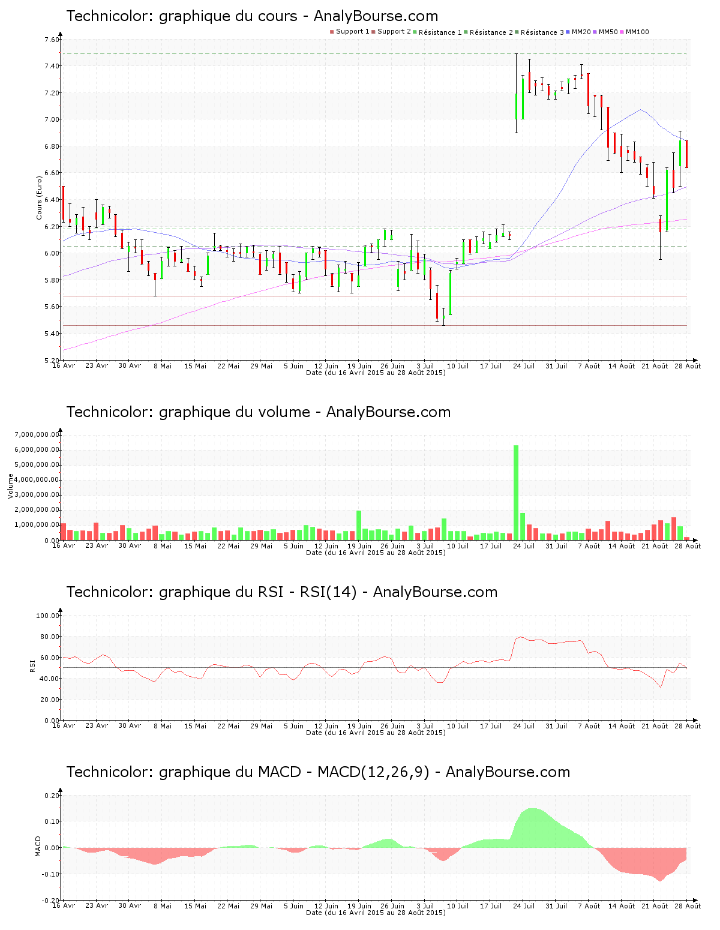
Task: Click the vertical 'MACD' axis title
Action: pyautogui.click(x=38, y=846)
